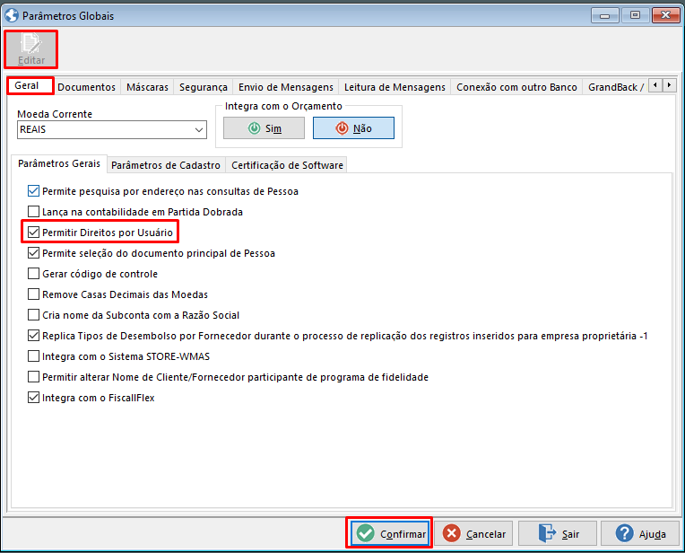
Task: Click the Cancelar button
Action: click(x=473, y=533)
